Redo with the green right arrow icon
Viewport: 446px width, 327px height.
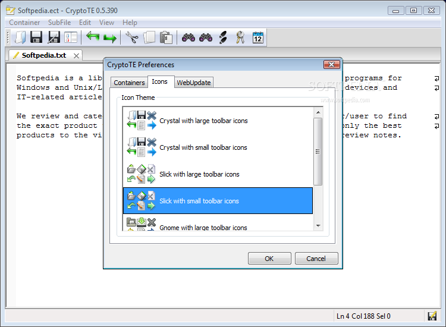click(110, 38)
